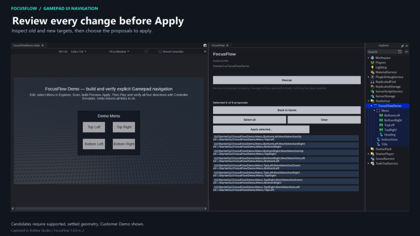The height and width of the screenshot is (236, 420).
Task: Click the Lighting lightbulb icon
Action: coord(373,67)
